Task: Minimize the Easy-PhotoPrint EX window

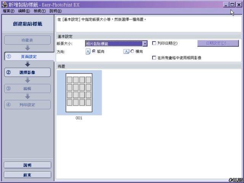Action: click(x=226, y=5)
